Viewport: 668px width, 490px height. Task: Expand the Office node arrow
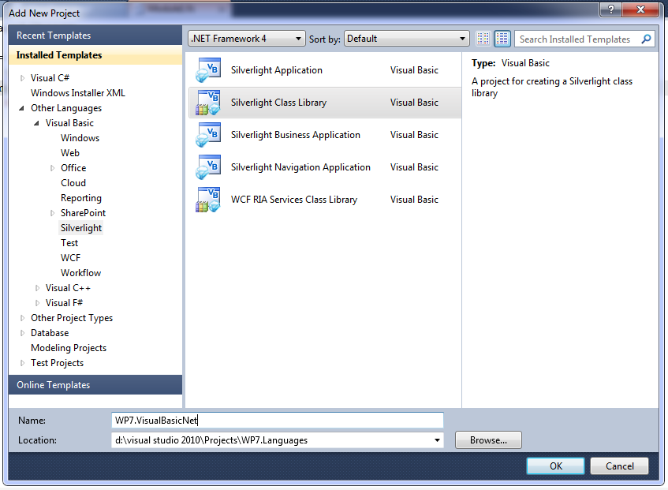52,168
